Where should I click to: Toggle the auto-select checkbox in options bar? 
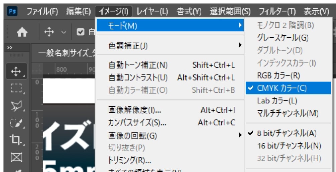(x=81, y=32)
